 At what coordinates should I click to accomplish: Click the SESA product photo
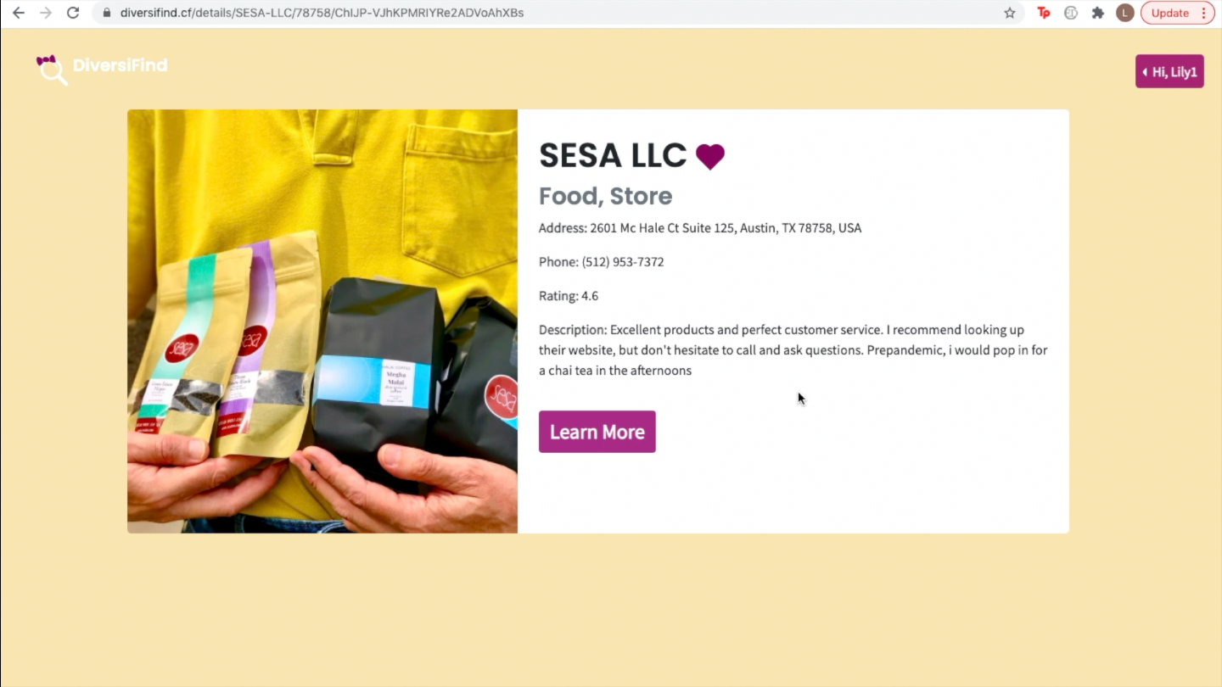tap(322, 321)
